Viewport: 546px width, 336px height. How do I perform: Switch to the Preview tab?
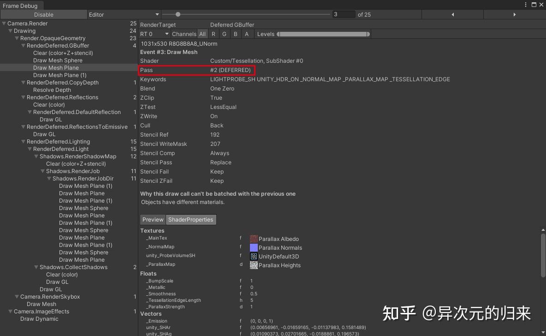click(x=153, y=219)
